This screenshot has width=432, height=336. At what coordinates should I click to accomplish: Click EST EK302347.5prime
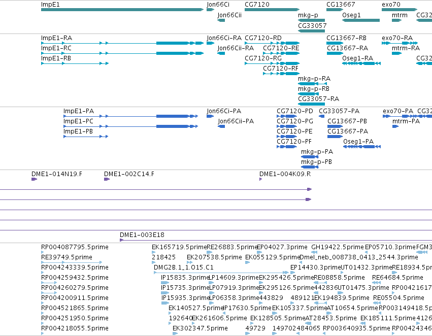click(175, 333)
